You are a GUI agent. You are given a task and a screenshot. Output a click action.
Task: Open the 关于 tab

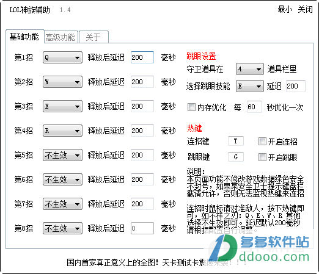94,37
